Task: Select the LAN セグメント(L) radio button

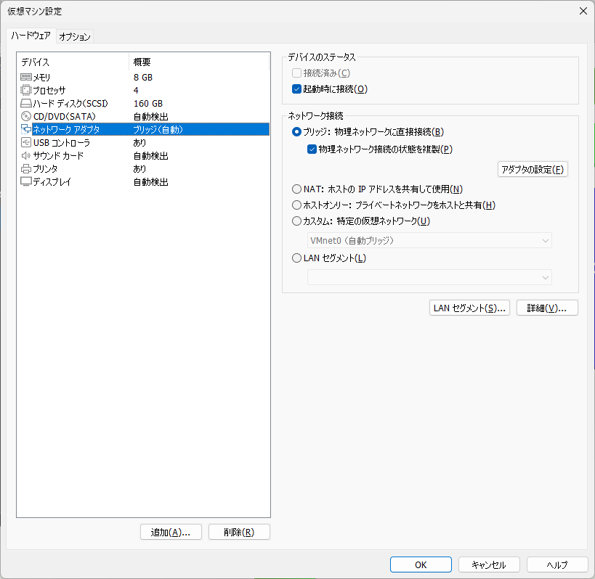Action: pos(296,258)
